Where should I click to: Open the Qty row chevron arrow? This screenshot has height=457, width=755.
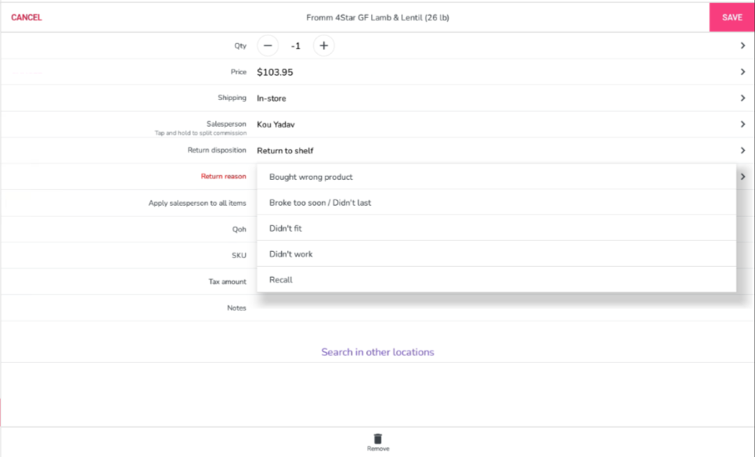pos(742,45)
